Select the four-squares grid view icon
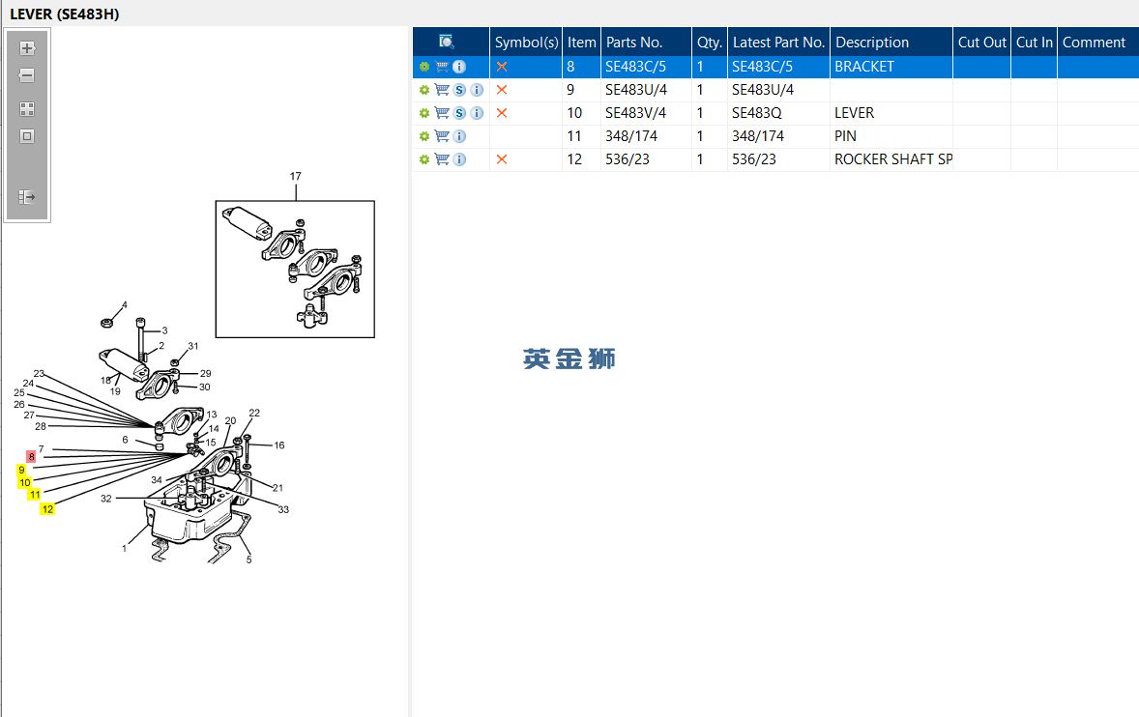 point(27,109)
